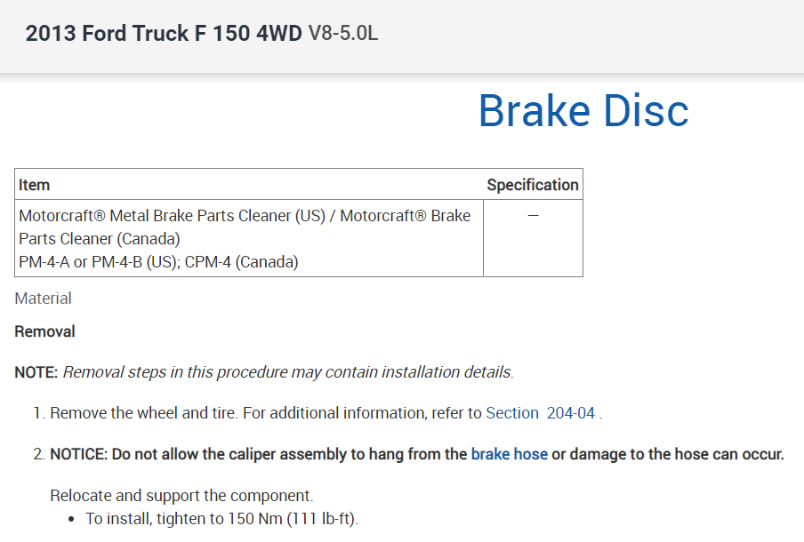Click the dash in the Specification cell

pos(533,216)
